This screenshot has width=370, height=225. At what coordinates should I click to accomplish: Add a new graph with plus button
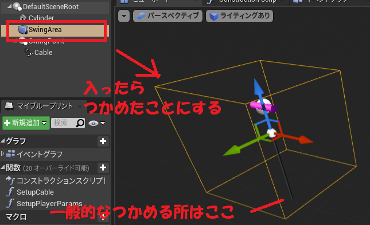[103, 141]
